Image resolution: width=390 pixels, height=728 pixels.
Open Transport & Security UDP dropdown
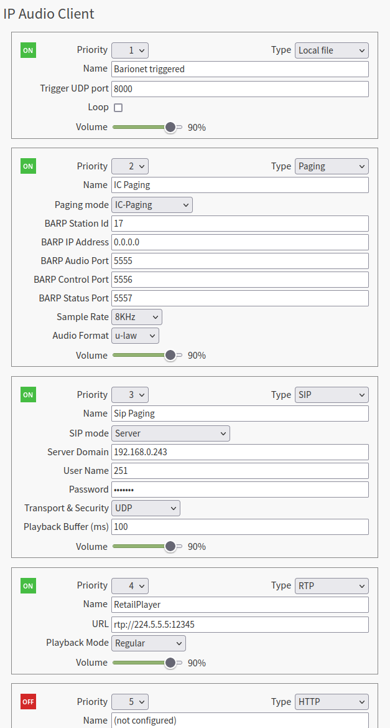pos(146,508)
